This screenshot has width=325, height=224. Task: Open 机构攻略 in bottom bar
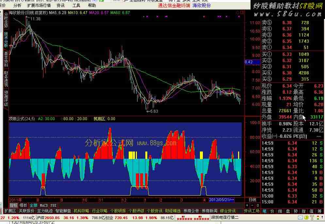point(81,211)
